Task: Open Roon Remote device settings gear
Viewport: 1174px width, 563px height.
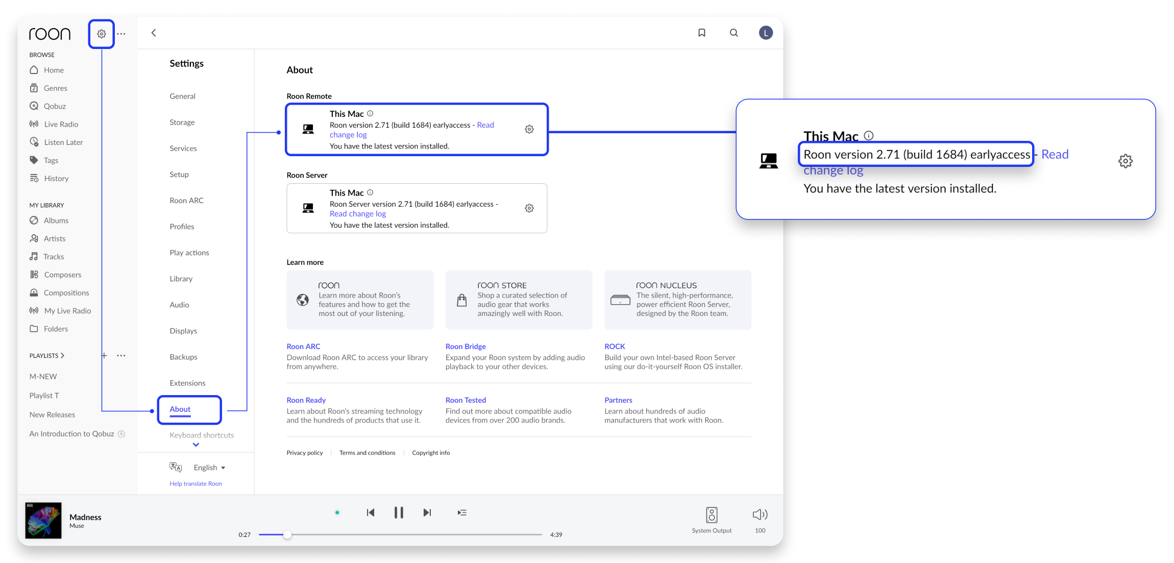Action: click(529, 129)
